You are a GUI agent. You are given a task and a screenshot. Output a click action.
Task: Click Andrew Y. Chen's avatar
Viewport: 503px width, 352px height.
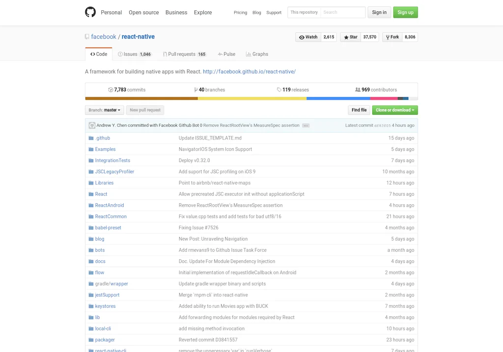(92, 125)
